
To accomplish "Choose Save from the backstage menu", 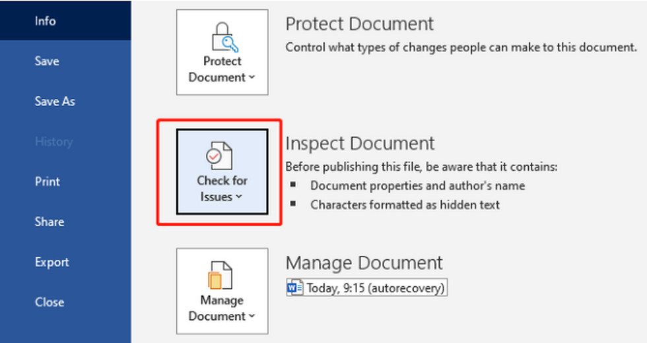I will click(x=47, y=61).
